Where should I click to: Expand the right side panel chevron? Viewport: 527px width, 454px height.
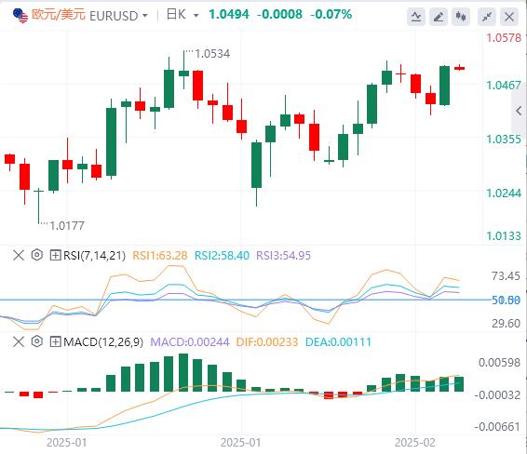[519, 111]
